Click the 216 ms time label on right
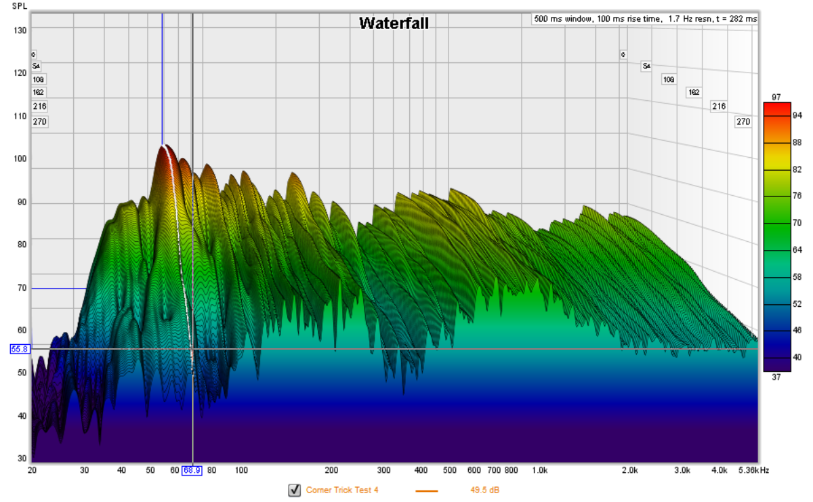The image size is (813, 502). point(718,106)
